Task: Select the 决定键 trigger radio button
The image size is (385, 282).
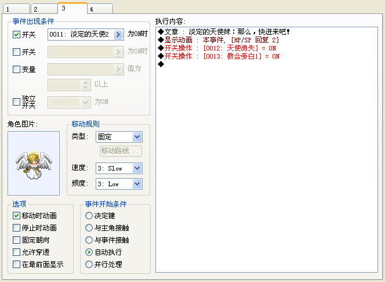Action: click(x=89, y=216)
